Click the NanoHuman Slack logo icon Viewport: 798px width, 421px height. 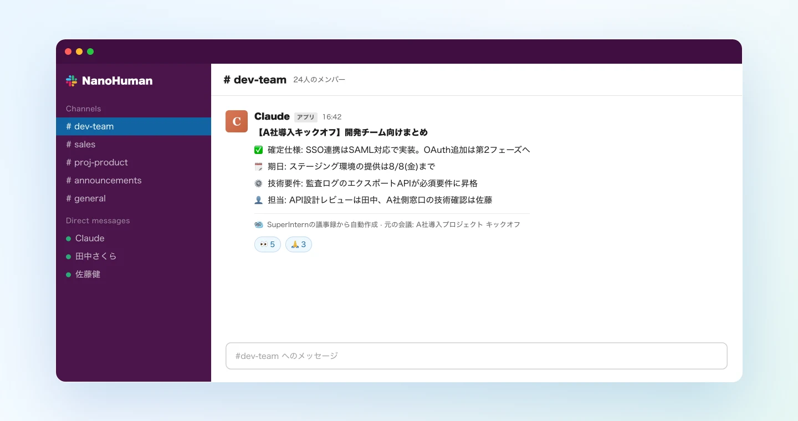(71, 81)
